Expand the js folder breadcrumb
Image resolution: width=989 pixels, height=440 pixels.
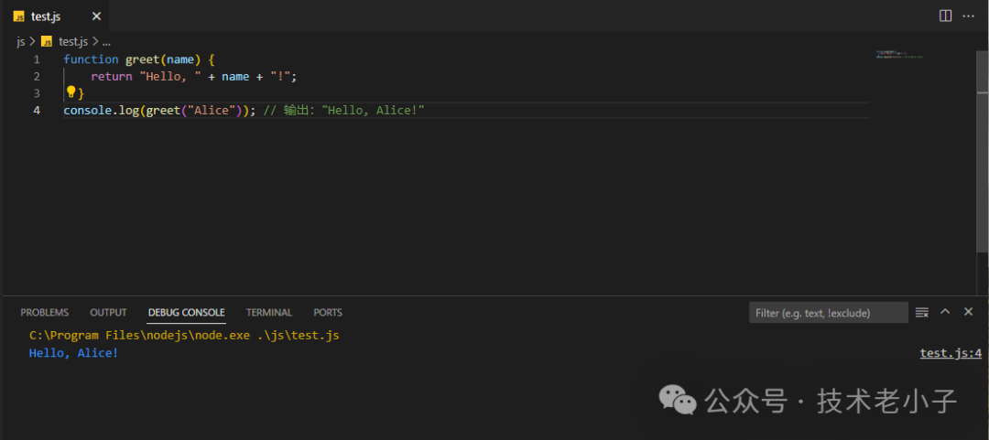[20, 41]
